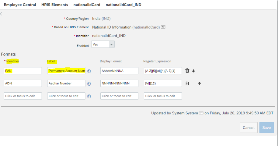Delete the ADN format row
The height and width of the screenshot is (146, 278).
[x=187, y=83]
